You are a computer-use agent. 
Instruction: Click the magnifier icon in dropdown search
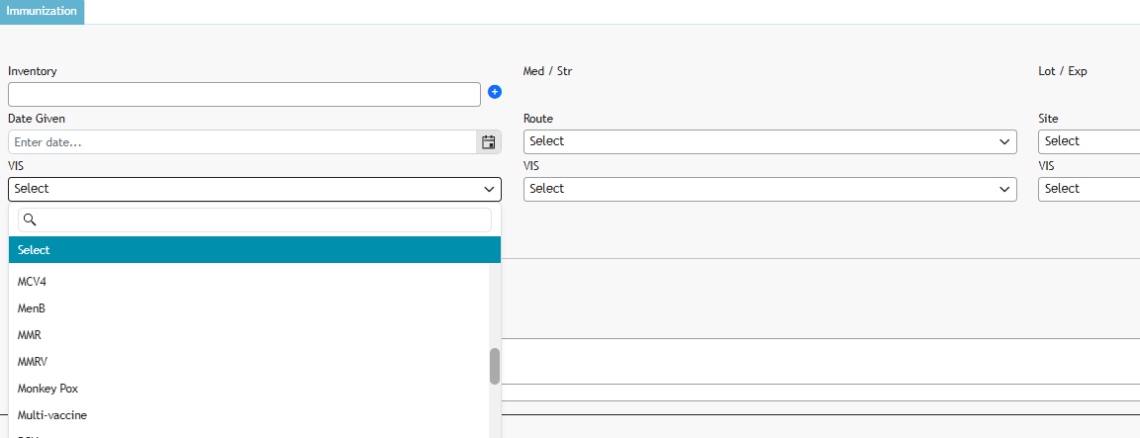(29, 219)
